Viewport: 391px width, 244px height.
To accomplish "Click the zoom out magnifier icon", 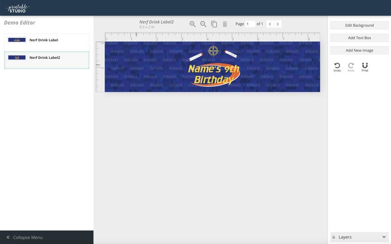I will click(x=203, y=24).
